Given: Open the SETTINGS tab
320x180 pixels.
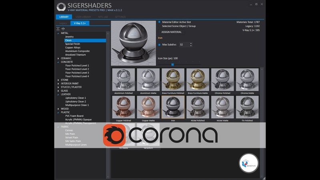Looking at the screenshot, I should [x=120, y=17].
